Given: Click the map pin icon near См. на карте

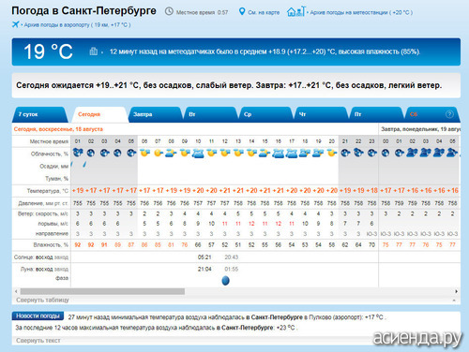Looking at the screenshot, I should point(242,11).
